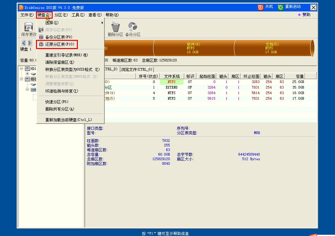This screenshot has height=236, width=335.
Task: Click the 25.0GB capacity cell
Action: pos(298,82)
